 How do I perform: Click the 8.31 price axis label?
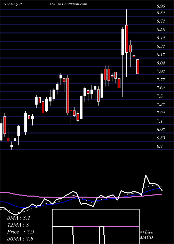(x=161, y=46)
